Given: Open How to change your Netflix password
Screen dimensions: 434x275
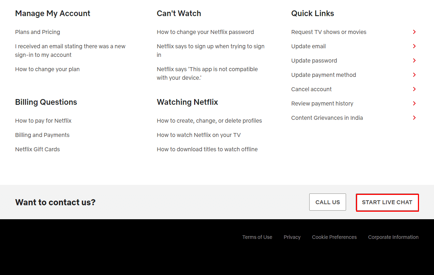Looking at the screenshot, I should click(x=205, y=32).
